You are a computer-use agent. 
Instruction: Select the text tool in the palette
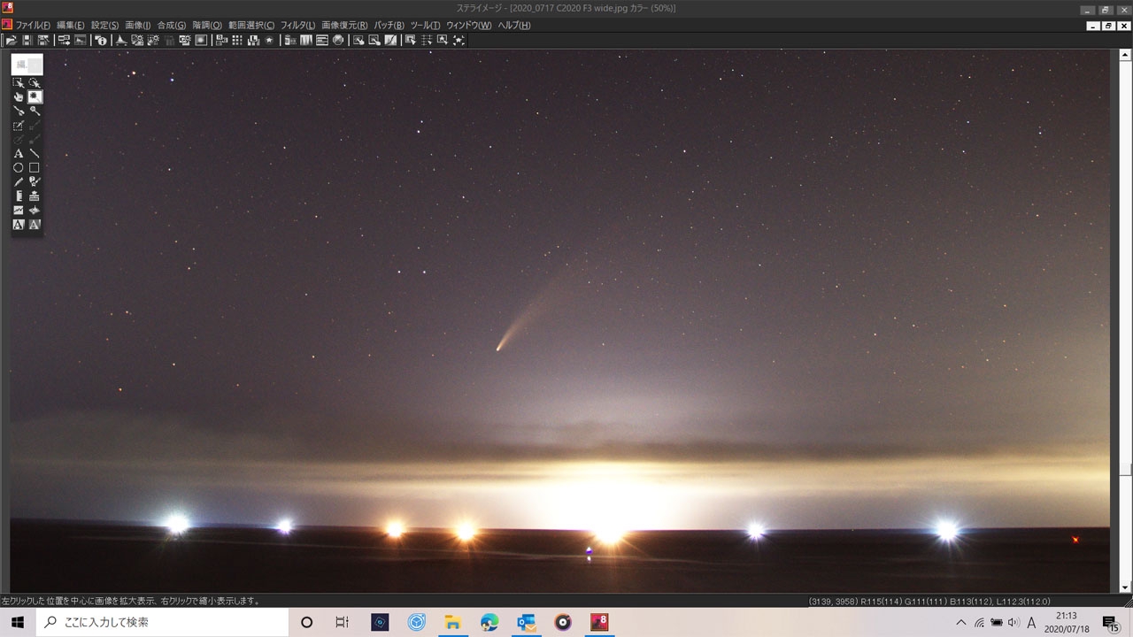click(18, 154)
